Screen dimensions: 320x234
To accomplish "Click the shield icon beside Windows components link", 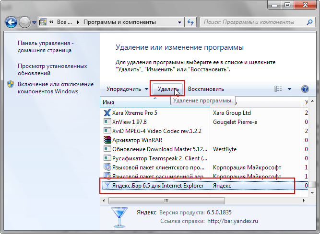I will (x=11, y=84).
